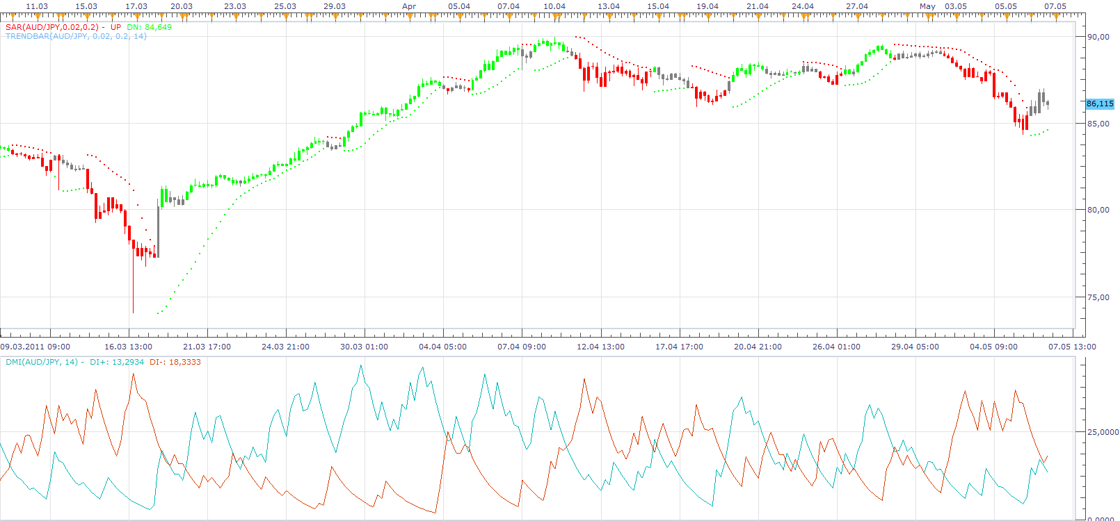Image resolution: width=1120 pixels, height=521 pixels.
Task: Click the 24.04 date on top ruler
Action: click(x=803, y=6)
